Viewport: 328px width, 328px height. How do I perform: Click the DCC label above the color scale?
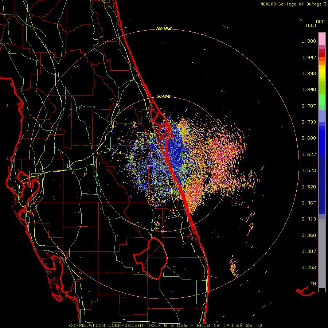[320, 22]
